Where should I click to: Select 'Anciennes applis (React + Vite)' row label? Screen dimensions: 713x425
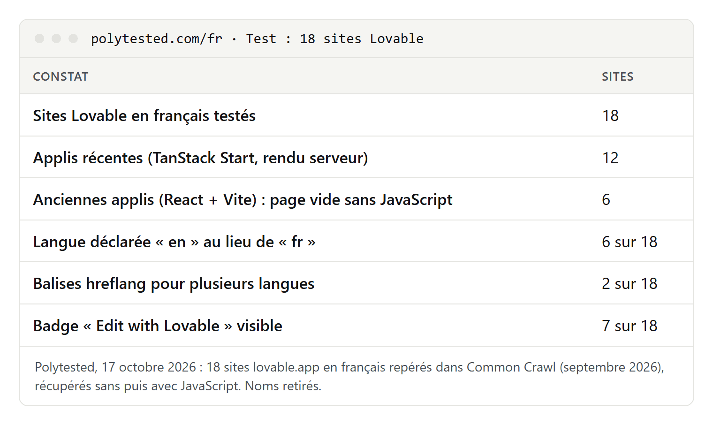tap(243, 200)
